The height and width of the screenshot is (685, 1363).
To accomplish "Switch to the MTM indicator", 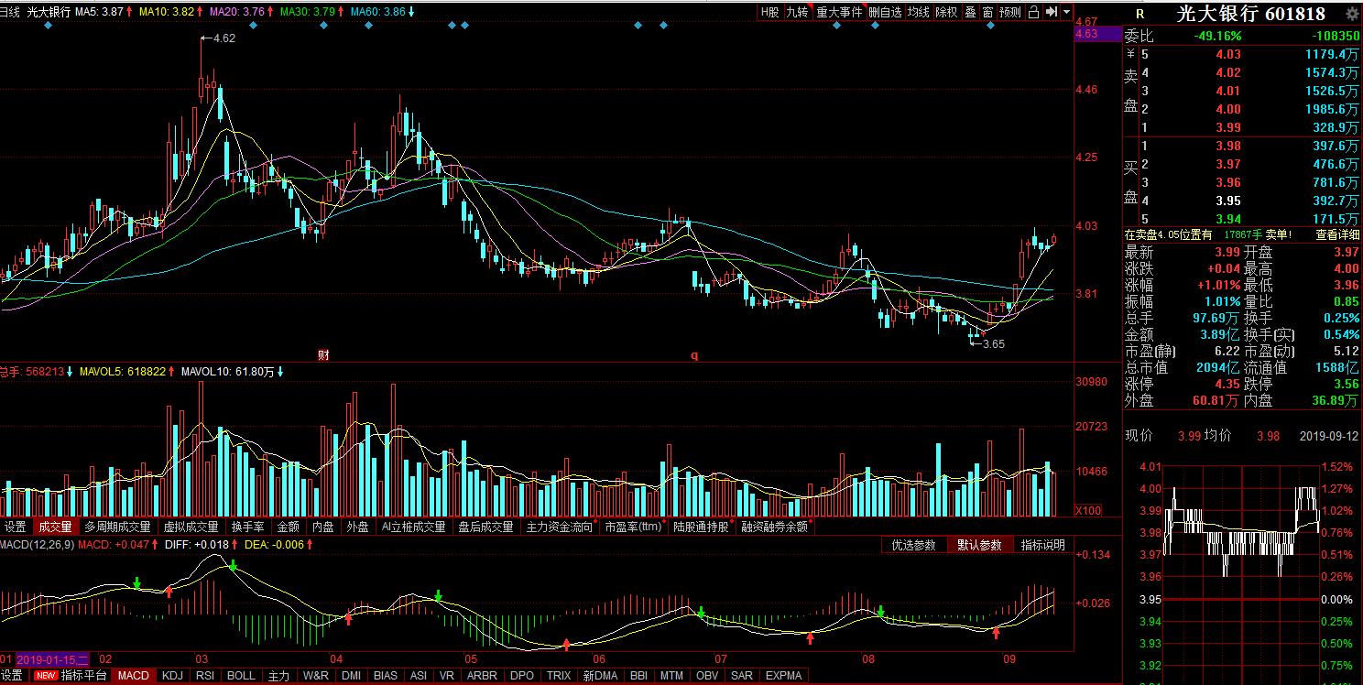I will pyautogui.click(x=672, y=676).
